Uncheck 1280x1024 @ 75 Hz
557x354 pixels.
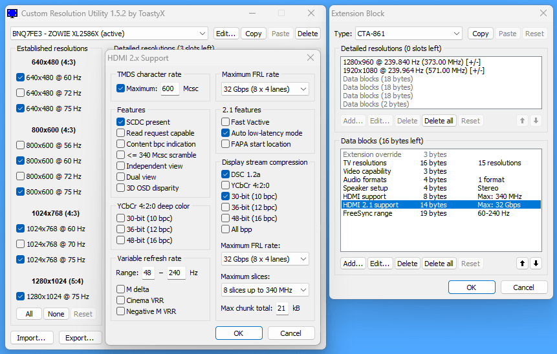(20, 296)
